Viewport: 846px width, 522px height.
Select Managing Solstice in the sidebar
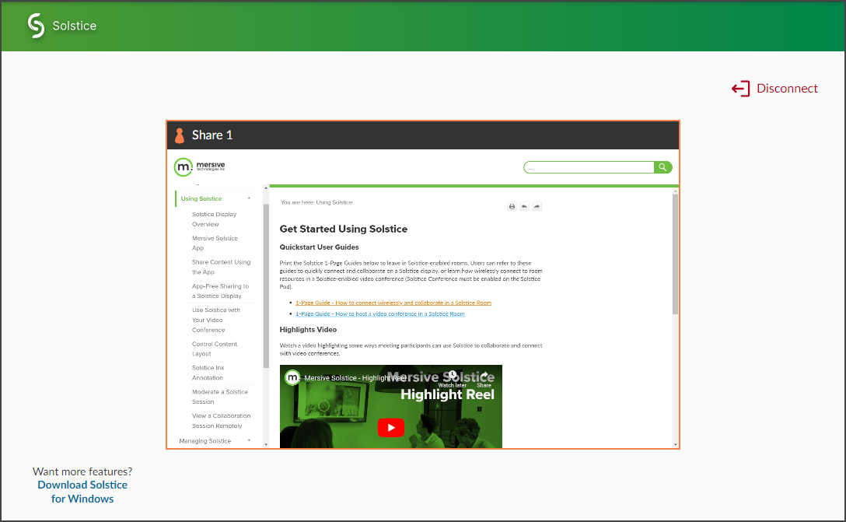point(205,441)
